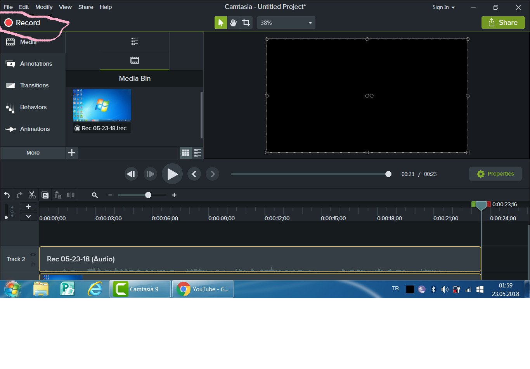530x369 pixels.
Task: Click the Copy icon in timeline toolbar
Action: (45, 195)
